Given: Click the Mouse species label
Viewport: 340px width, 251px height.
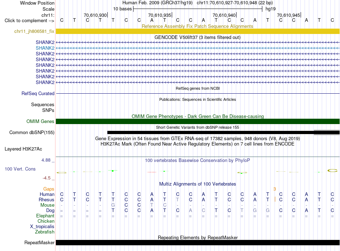Looking at the screenshot, I should 48,205.
